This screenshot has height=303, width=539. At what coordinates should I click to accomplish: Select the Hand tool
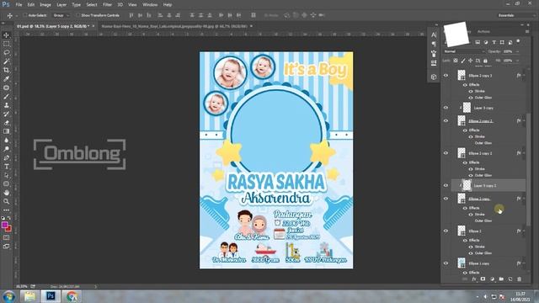click(x=6, y=193)
